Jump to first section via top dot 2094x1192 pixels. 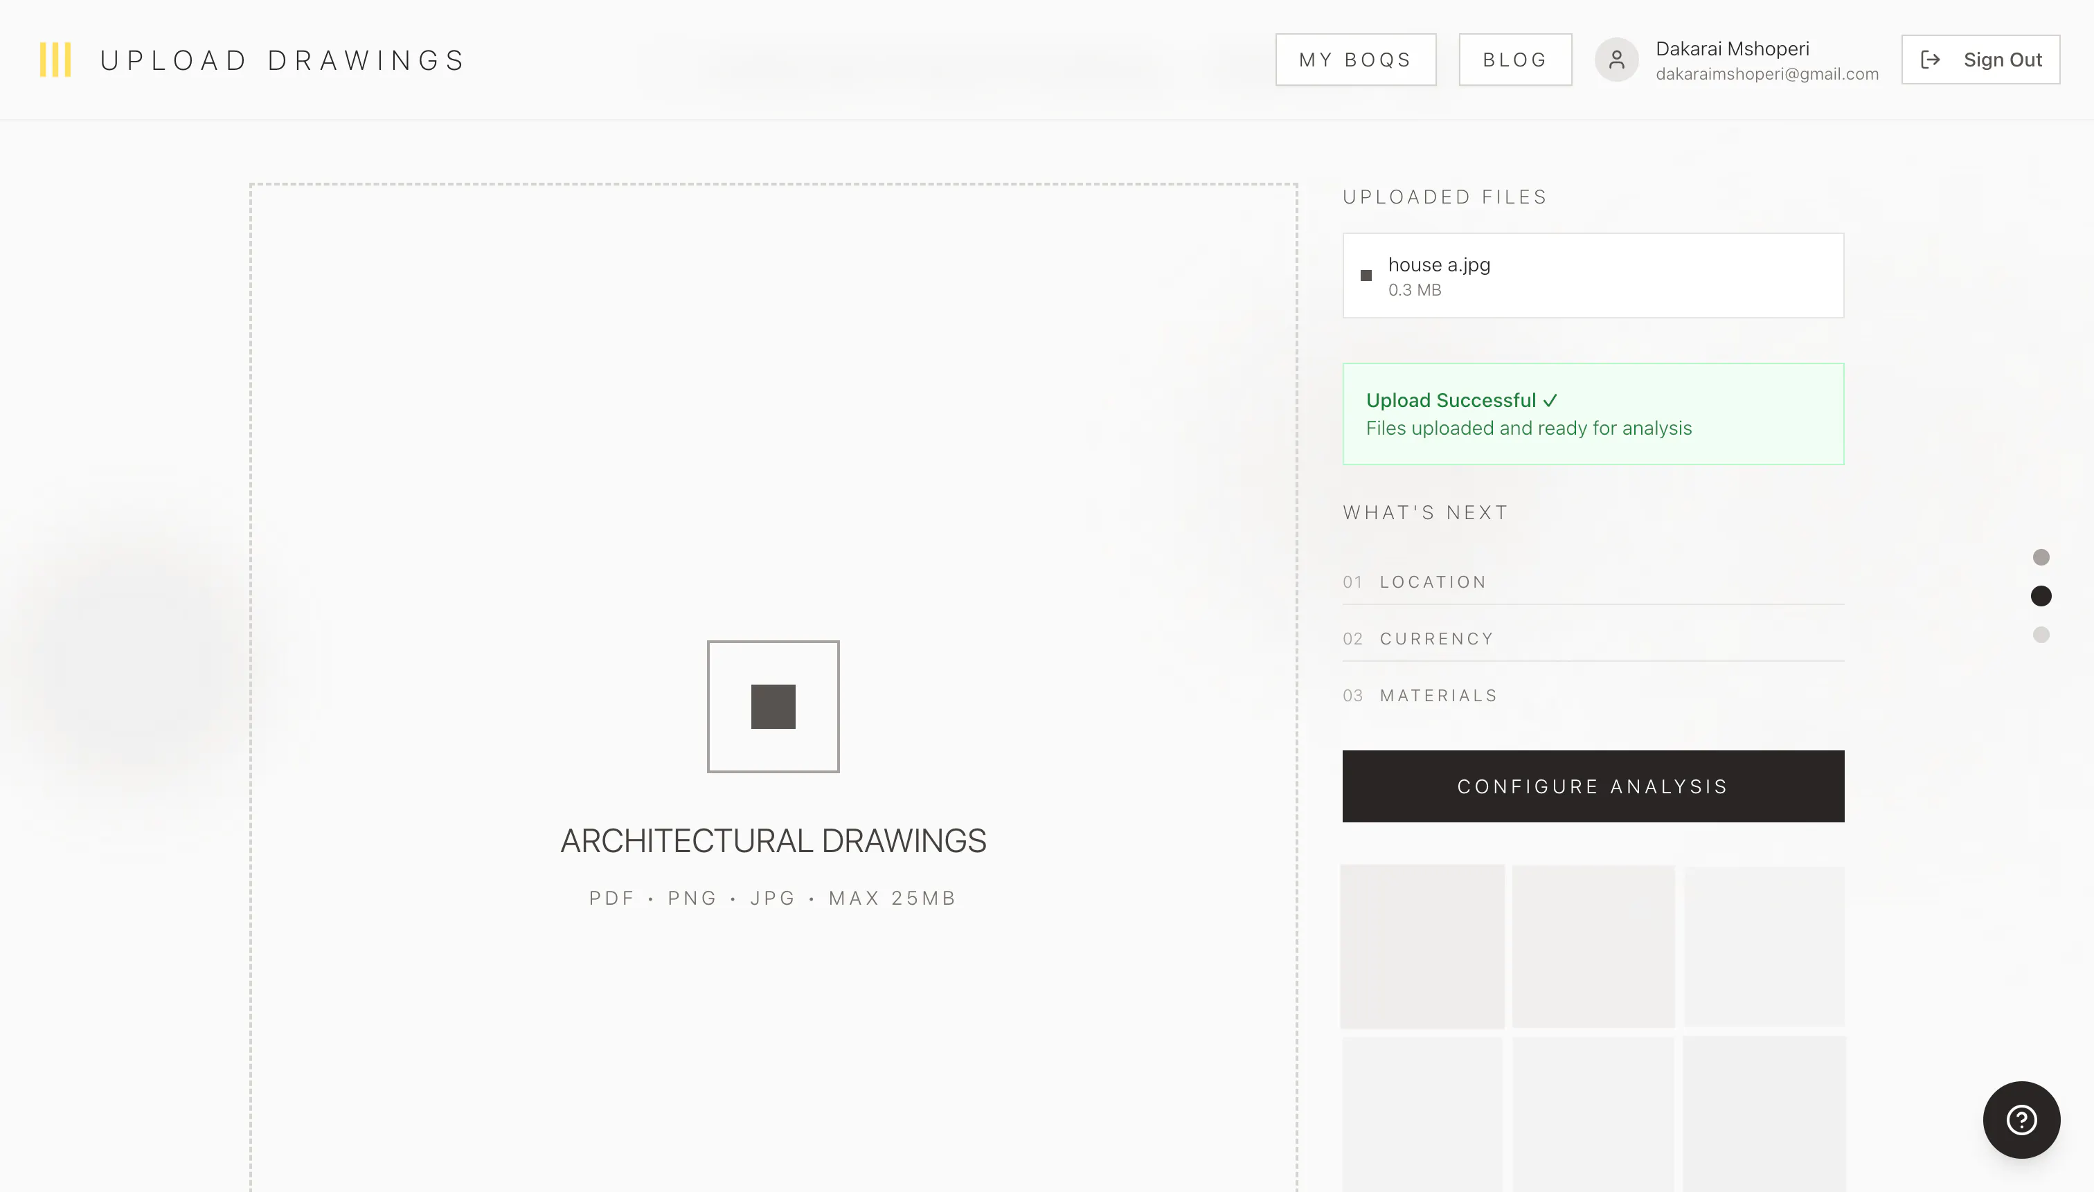tap(2041, 557)
